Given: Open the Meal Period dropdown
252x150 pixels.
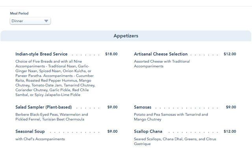Looking at the screenshot, I should 30,21.
